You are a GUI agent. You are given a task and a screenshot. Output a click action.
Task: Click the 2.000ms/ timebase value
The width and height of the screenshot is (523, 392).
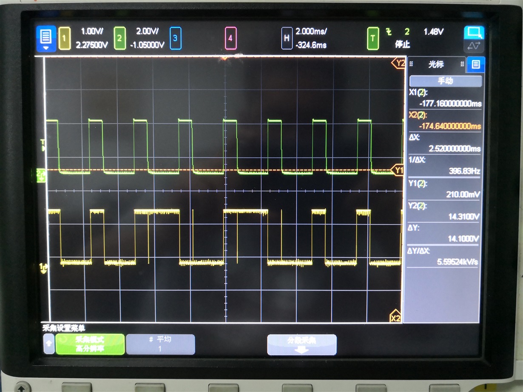click(x=311, y=31)
